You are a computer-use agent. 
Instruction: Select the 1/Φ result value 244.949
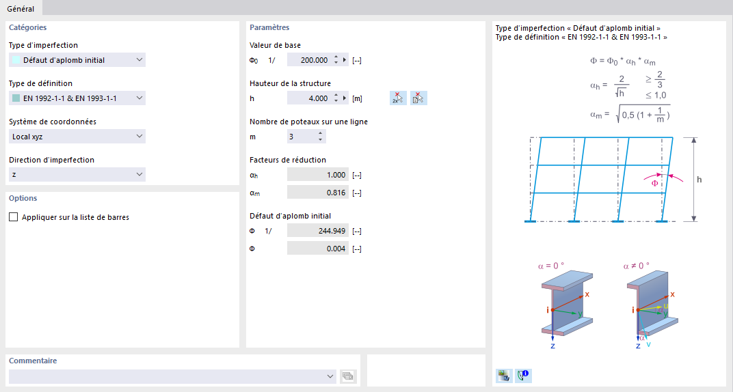pos(318,231)
